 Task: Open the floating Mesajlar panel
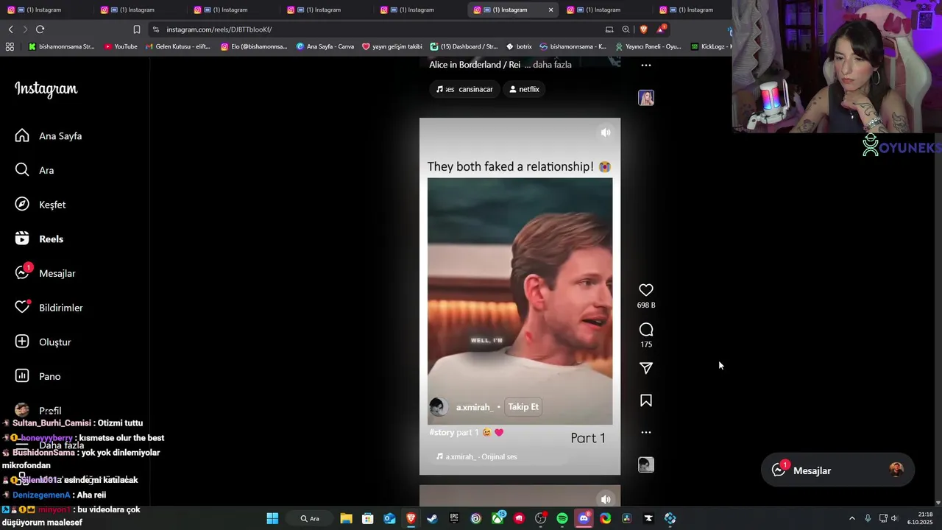point(837,470)
